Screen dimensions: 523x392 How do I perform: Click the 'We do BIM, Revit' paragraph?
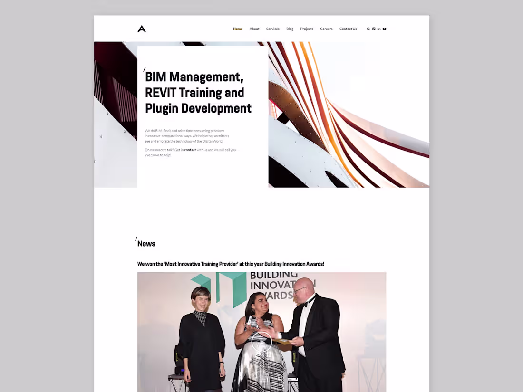point(187,136)
